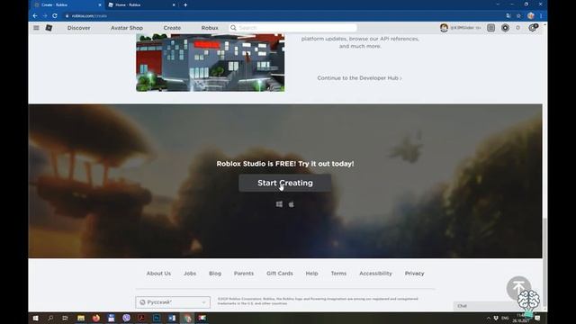This screenshot has width=576, height=324.
Task: Open the Robux page
Action: [x=210, y=28]
